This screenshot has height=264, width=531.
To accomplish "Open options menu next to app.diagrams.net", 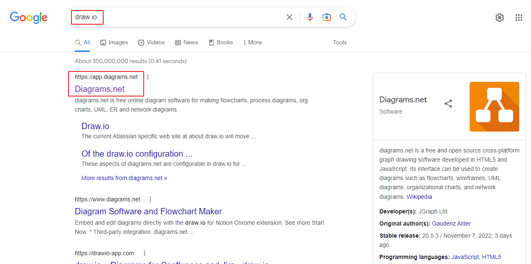I will [x=148, y=77].
